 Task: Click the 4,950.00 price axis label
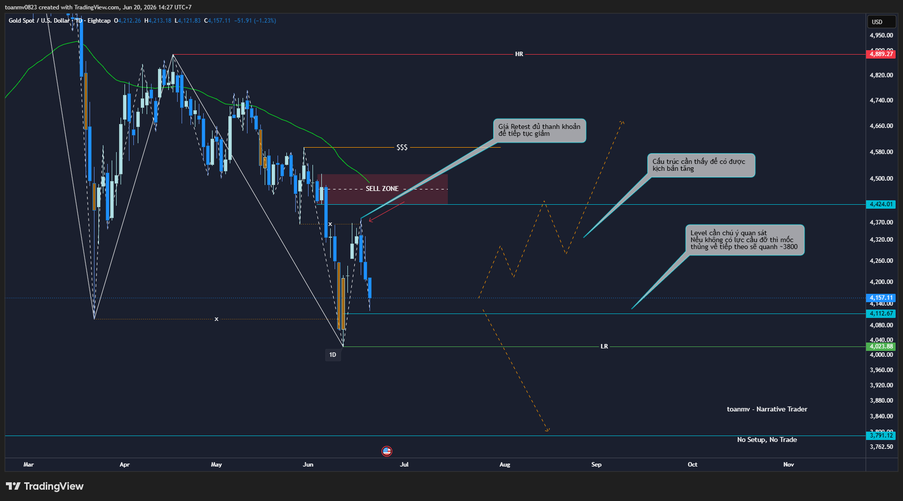tap(881, 35)
